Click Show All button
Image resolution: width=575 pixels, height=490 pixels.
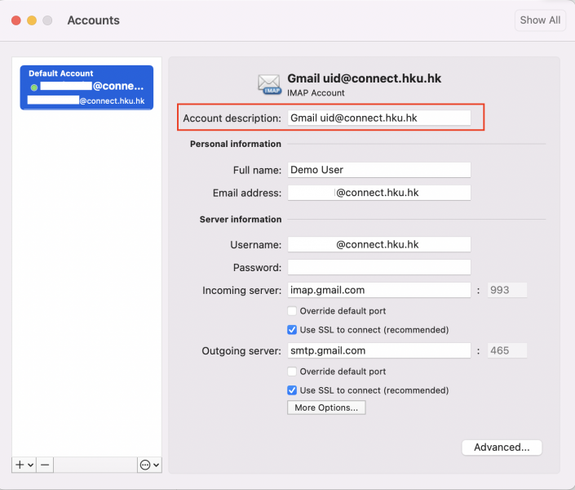pos(540,20)
